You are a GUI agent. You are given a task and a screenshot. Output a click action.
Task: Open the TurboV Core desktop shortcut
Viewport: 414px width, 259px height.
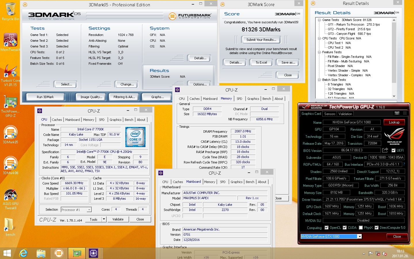(11, 75)
